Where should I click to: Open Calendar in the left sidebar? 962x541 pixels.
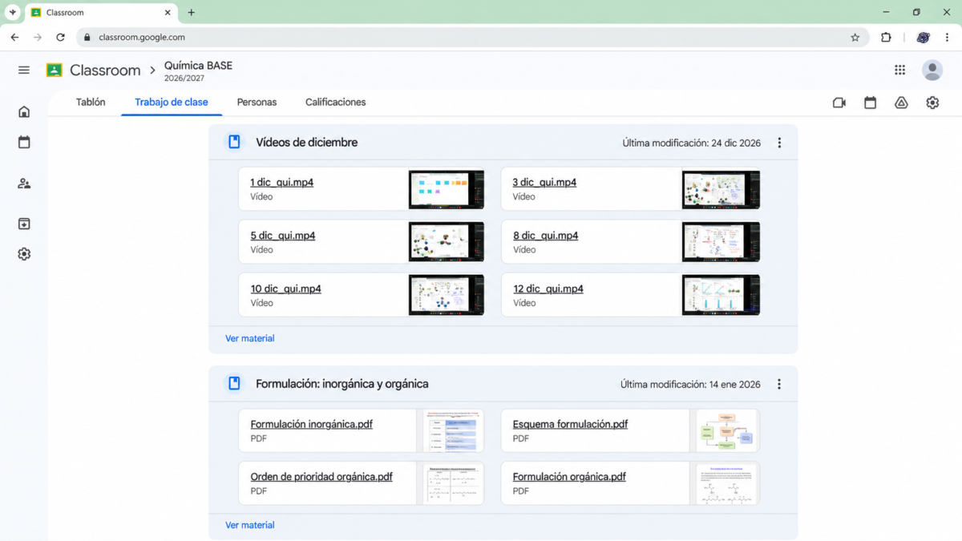coord(24,142)
